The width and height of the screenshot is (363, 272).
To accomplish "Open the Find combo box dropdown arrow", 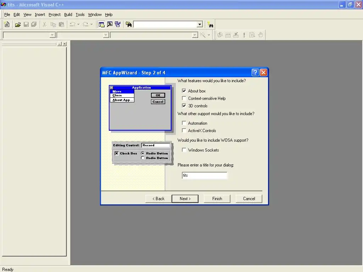I will [200, 24].
